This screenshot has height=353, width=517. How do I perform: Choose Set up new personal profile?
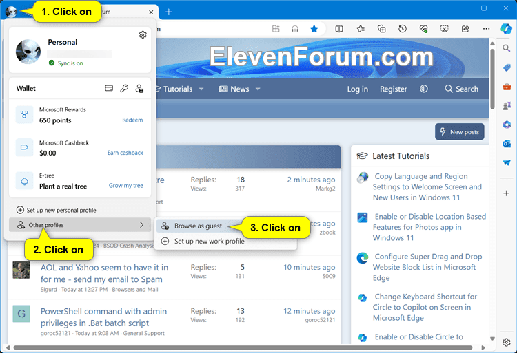coord(57,210)
